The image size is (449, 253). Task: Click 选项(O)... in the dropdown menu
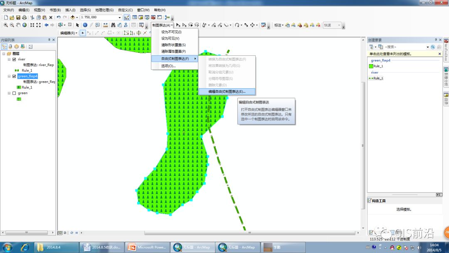[x=168, y=66]
